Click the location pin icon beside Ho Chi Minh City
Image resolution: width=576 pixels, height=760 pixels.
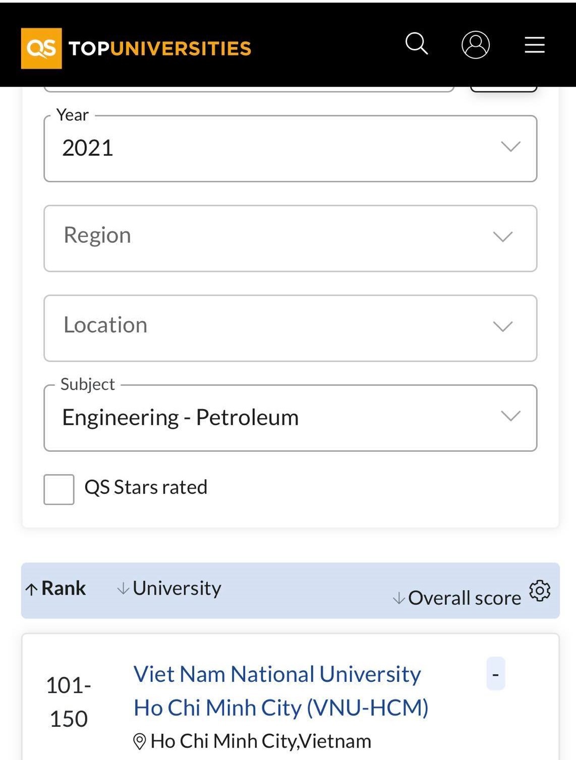(139, 741)
